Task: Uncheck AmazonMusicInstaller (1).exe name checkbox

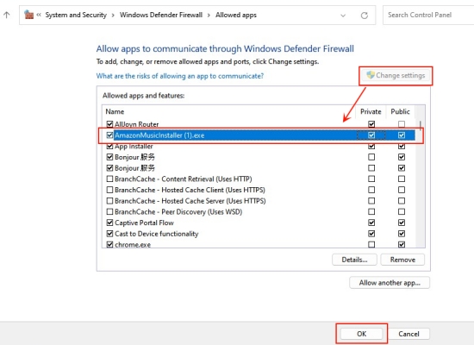Action: click(109, 135)
